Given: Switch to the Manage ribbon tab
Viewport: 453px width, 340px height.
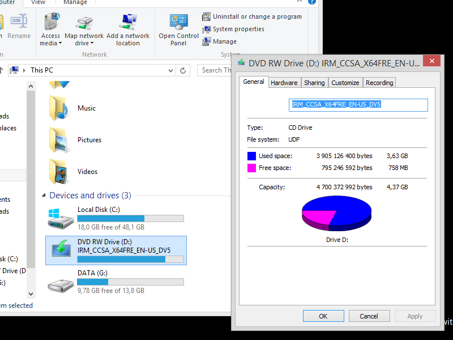Looking at the screenshot, I should [x=75, y=2].
